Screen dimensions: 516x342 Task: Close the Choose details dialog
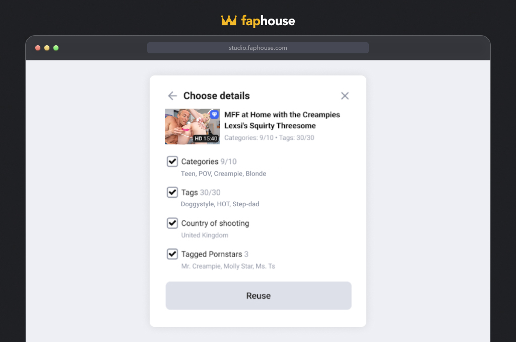(x=345, y=96)
